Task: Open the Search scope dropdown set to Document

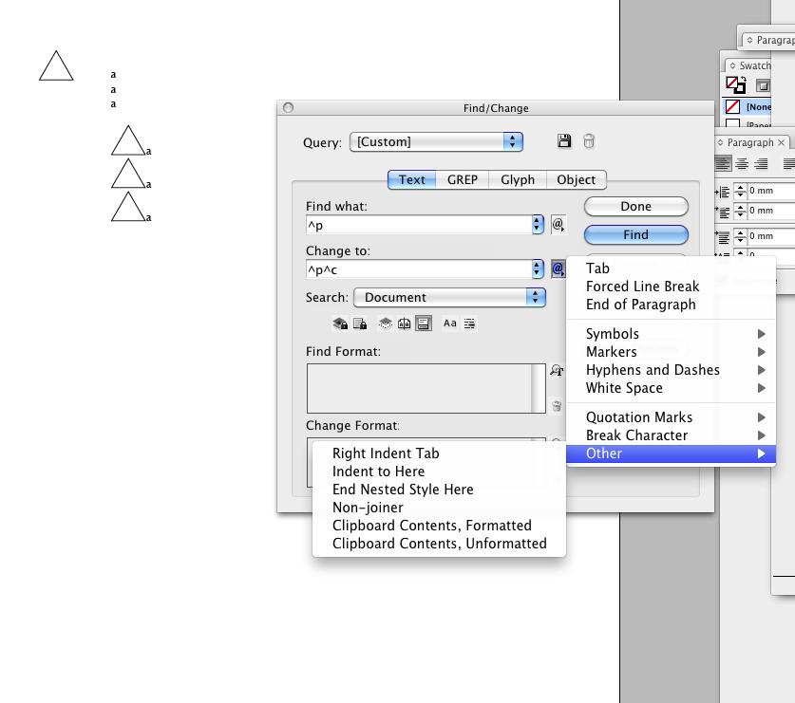Action: (449, 297)
